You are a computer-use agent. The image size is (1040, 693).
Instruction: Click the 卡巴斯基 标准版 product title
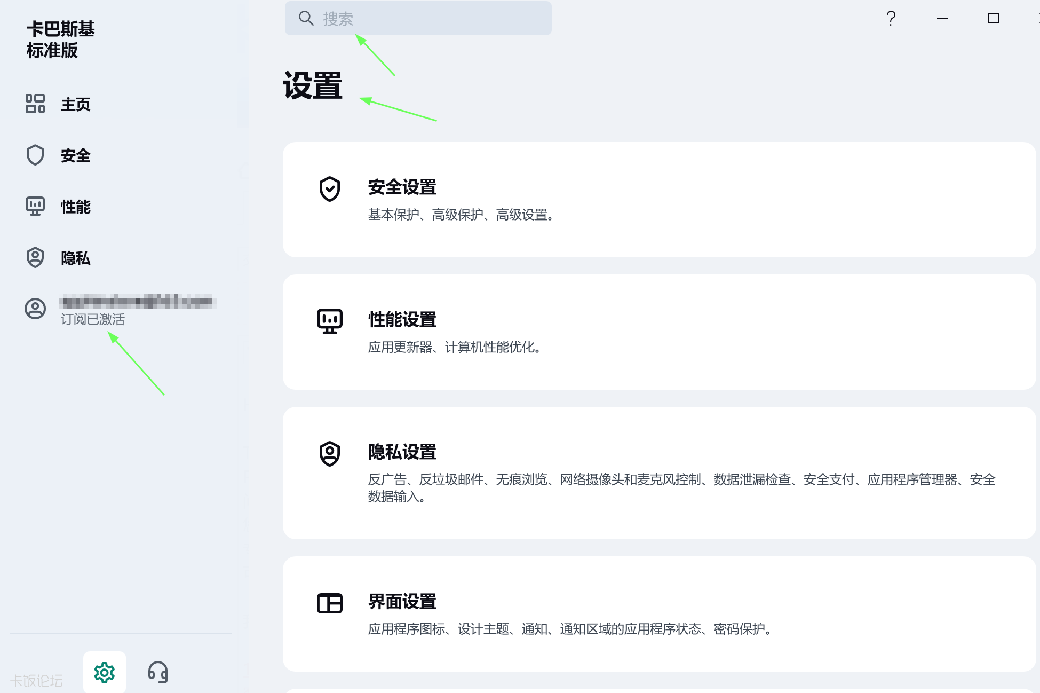click(60, 40)
